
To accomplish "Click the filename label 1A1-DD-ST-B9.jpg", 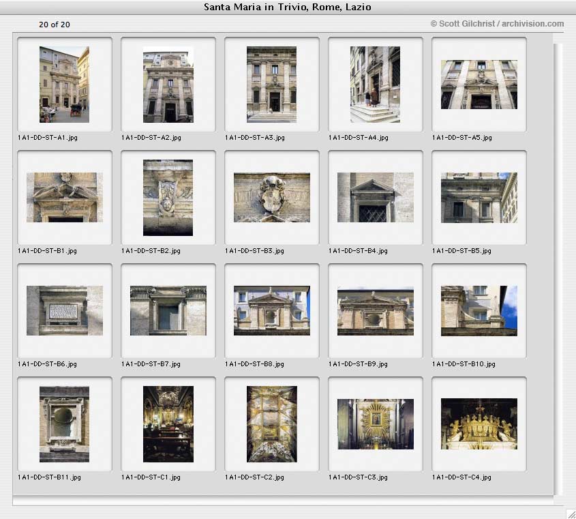I will tap(358, 364).
